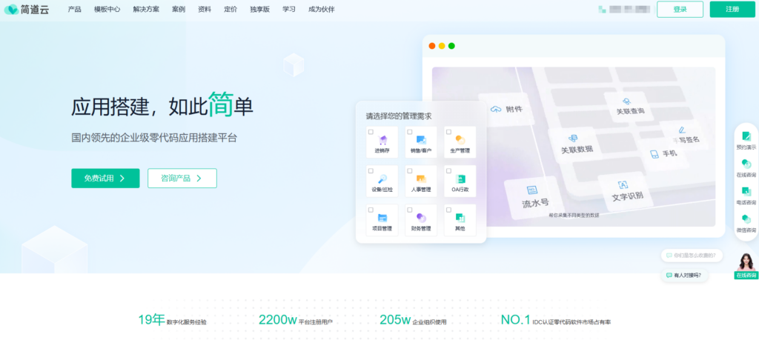Viewport: 759px width, 357px height.
Task: Click the 人事管理 card icon
Action: pos(421,179)
